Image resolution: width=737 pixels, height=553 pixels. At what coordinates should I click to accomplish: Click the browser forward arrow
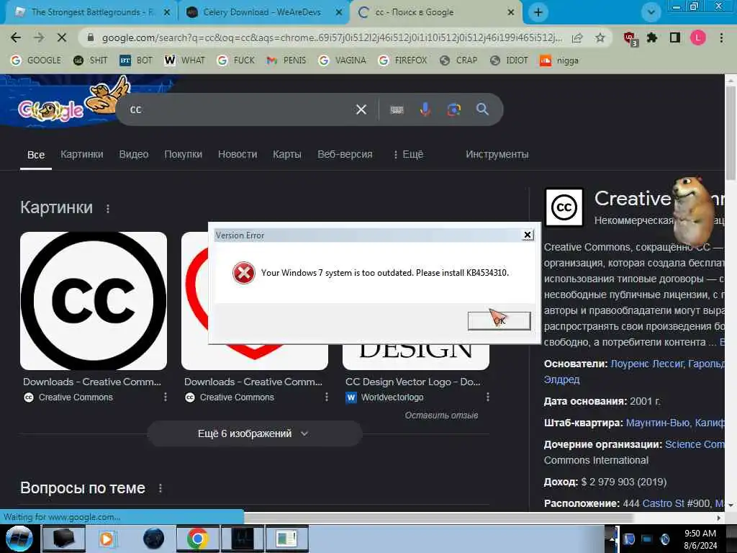(x=39, y=37)
